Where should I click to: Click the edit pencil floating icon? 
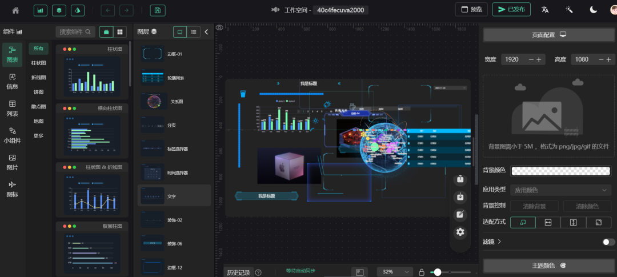[x=460, y=214]
